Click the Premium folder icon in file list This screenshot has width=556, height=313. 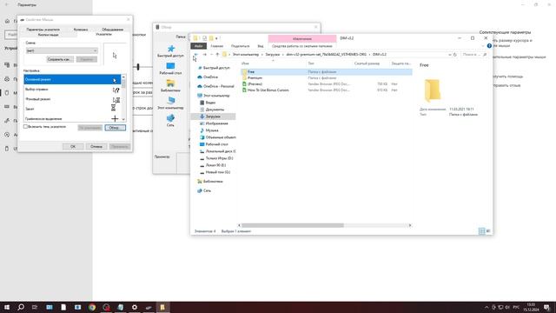tap(244, 77)
